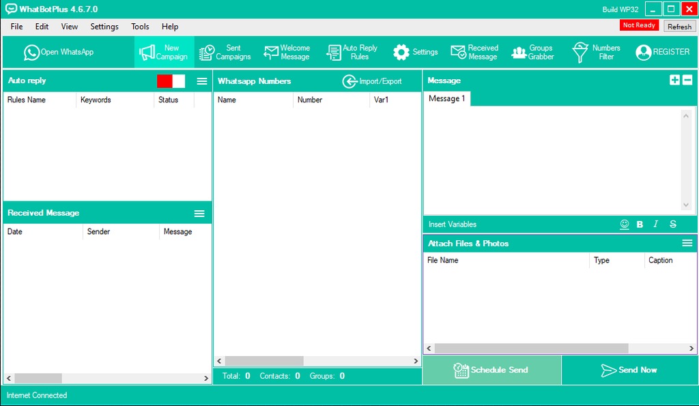The width and height of the screenshot is (699, 406).
Task: Click the Send Now button
Action: (x=629, y=370)
